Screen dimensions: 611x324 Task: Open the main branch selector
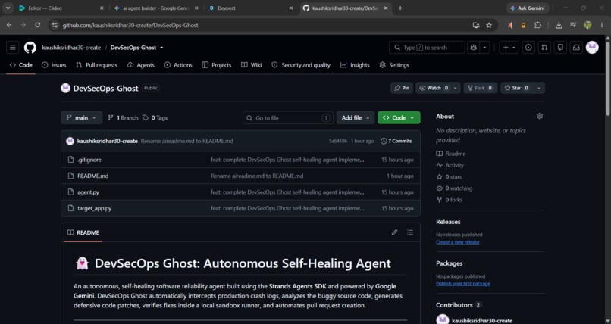coord(81,117)
